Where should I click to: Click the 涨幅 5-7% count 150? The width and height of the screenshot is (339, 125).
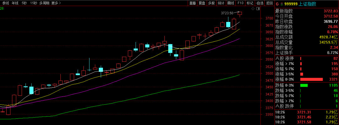335,69
